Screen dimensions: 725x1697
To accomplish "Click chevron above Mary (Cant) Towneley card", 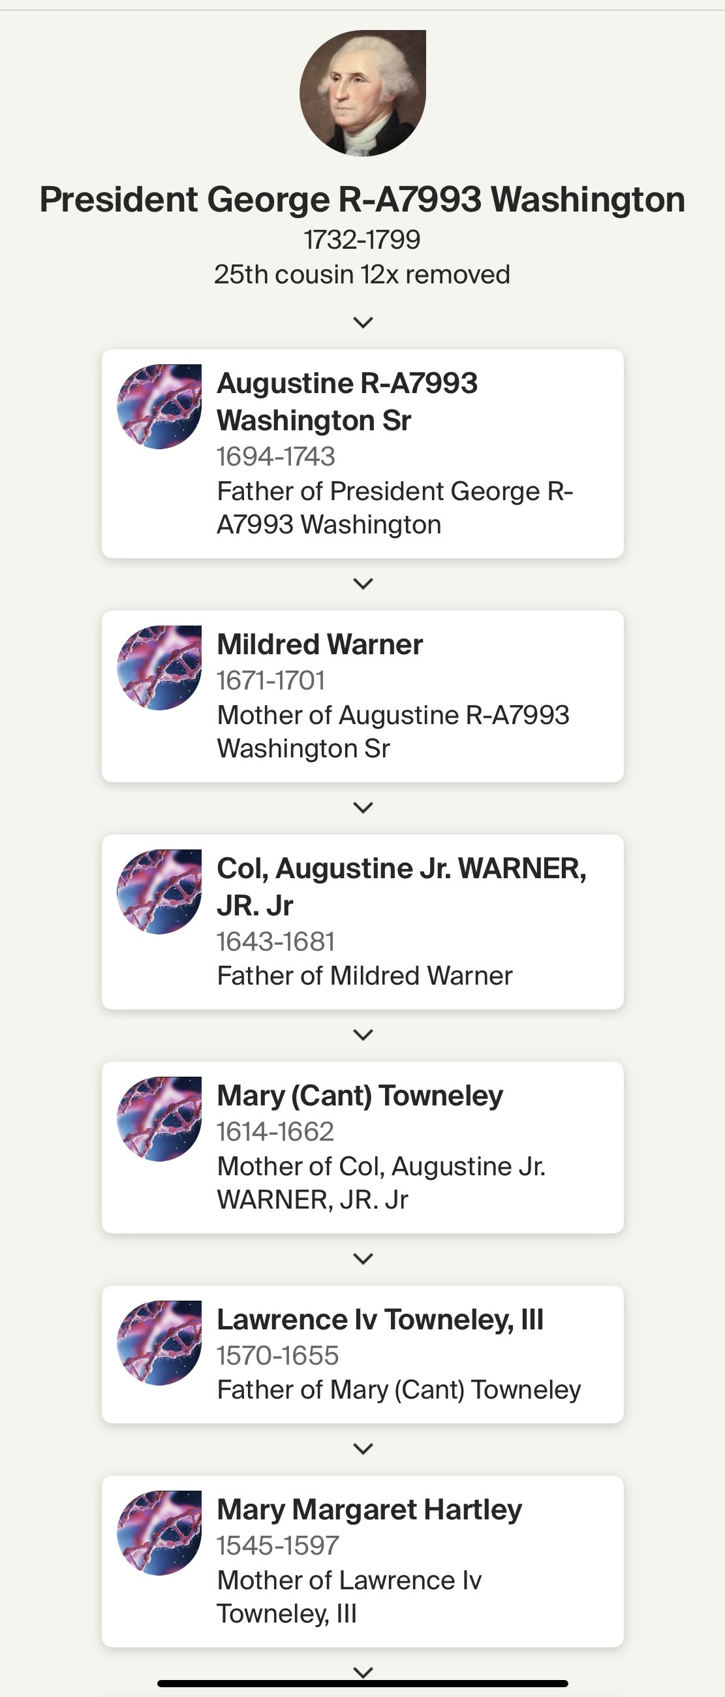I will pos(363,1034).
